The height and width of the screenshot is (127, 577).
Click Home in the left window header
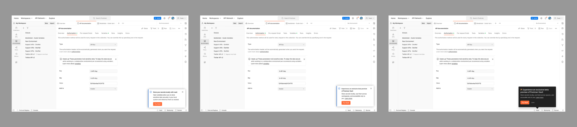click(x=16, y=18)
